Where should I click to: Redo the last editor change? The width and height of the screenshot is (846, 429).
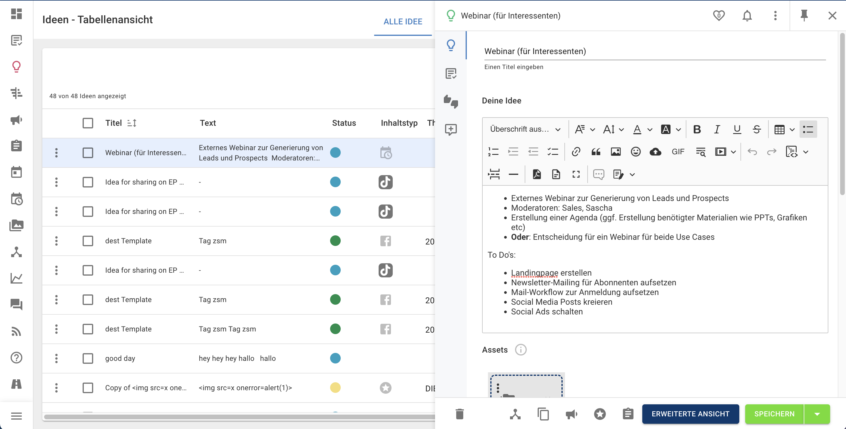tap(772, 152)
